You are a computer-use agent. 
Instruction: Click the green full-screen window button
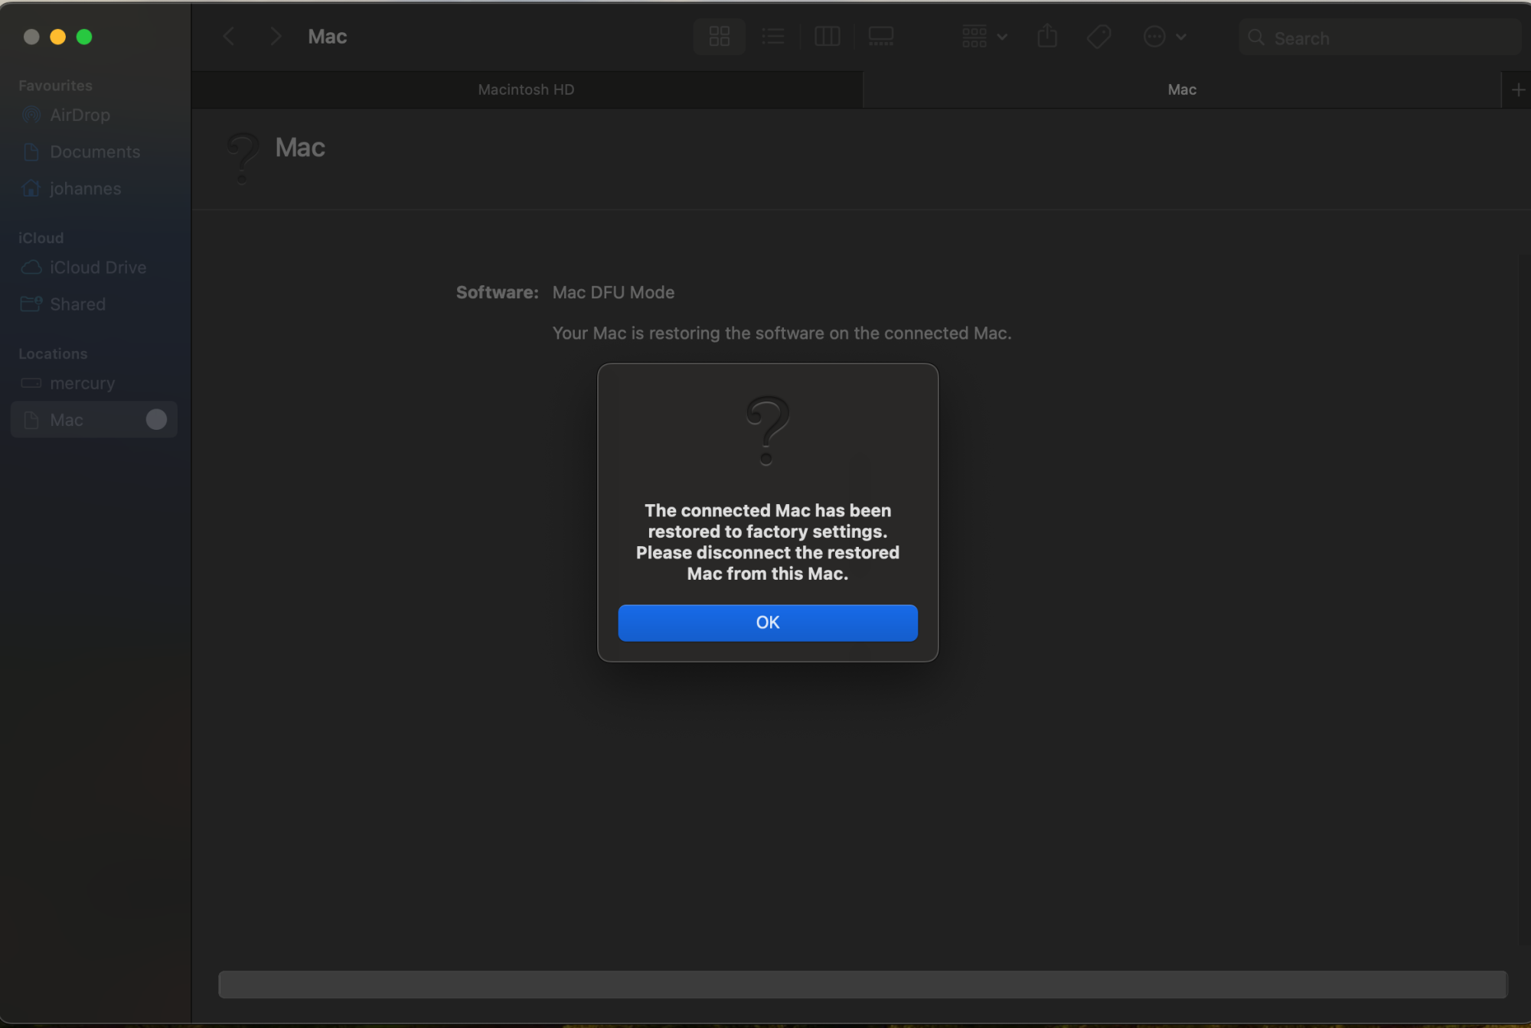point(84,37)
